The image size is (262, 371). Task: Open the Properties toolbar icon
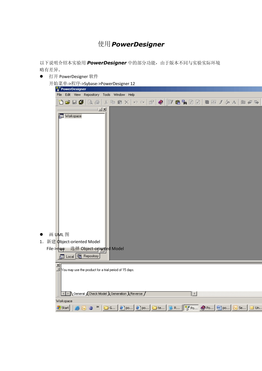151,102
